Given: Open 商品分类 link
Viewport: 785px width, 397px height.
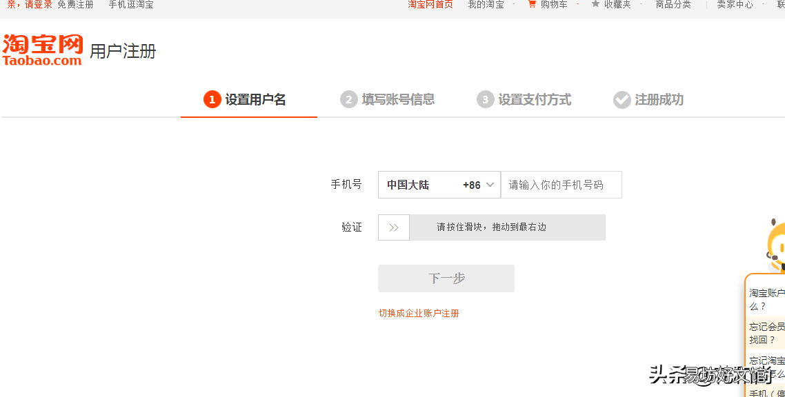Looking at the screenshot, I should (x=673, y=5).
